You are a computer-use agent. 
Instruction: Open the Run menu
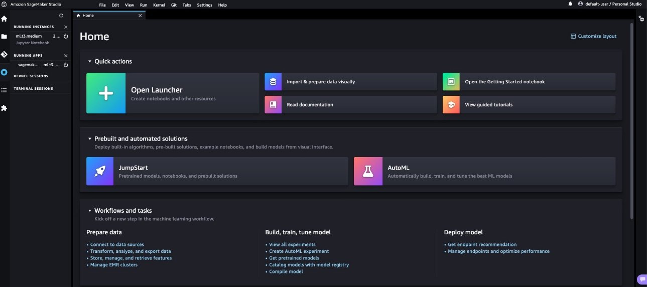pos(144,5)
